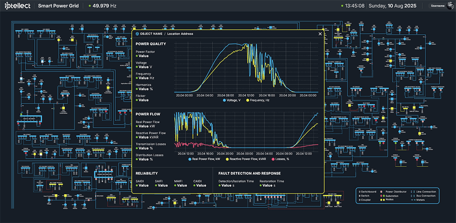Screen dimensions: 456x223
Task: Click the Meters arrow legend icon
Action: 413,199
